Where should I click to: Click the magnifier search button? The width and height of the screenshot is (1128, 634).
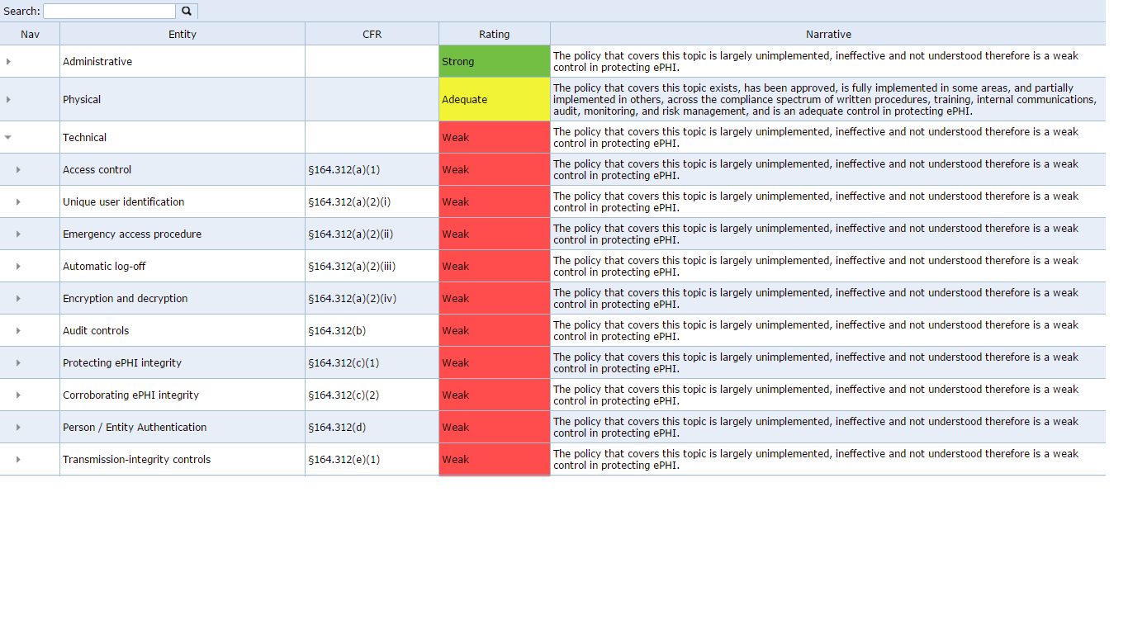click(187, 12)
